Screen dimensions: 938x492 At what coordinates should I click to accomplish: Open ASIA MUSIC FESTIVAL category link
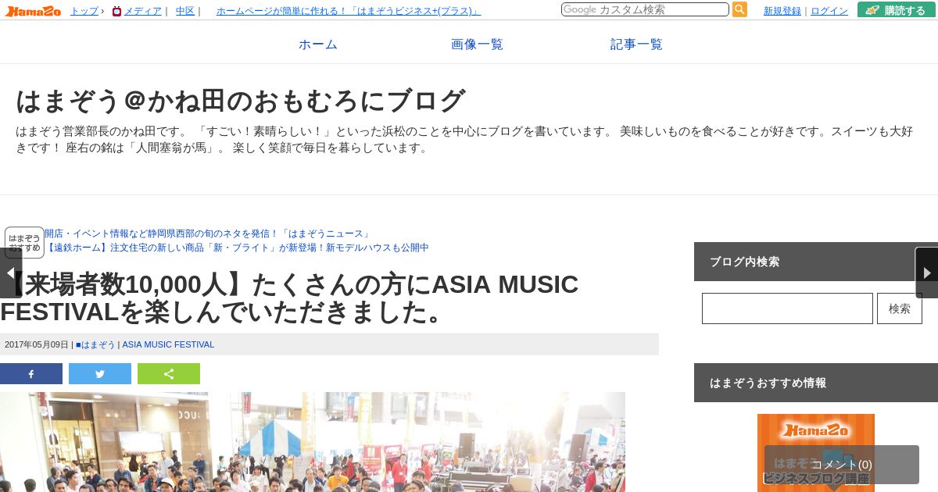[168, 344]
